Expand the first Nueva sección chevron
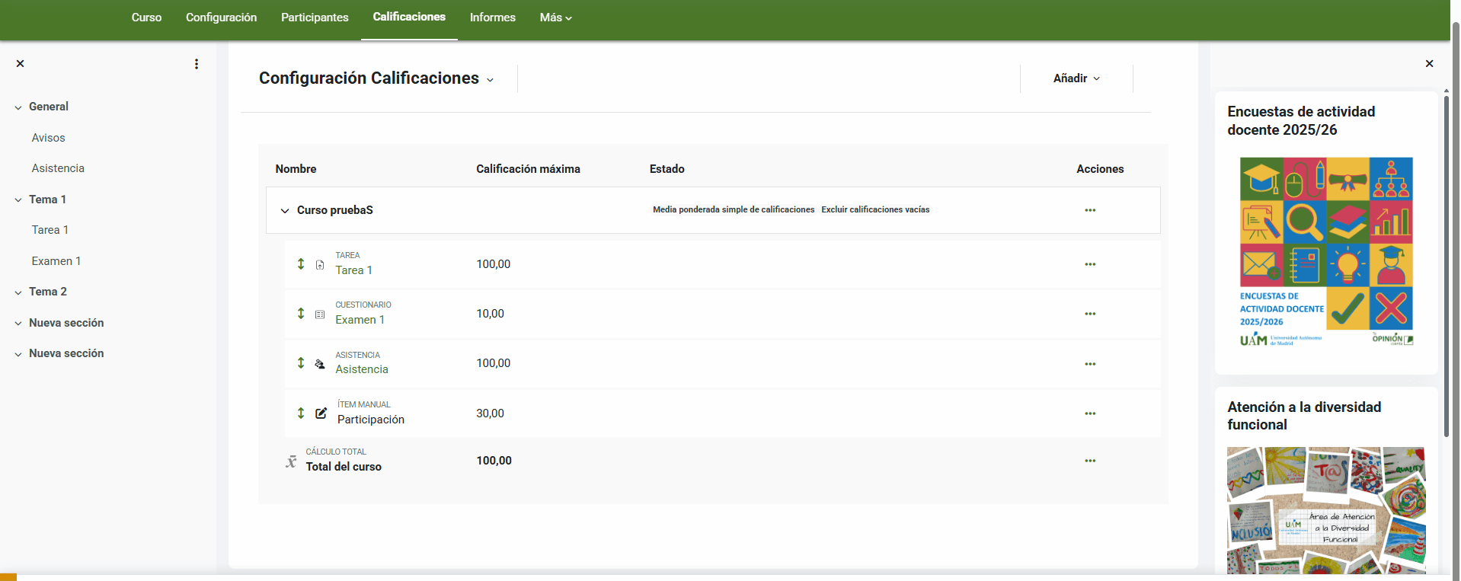Image resolution: width=1461 pixels, height=581 pixels. tap(18, 324)
